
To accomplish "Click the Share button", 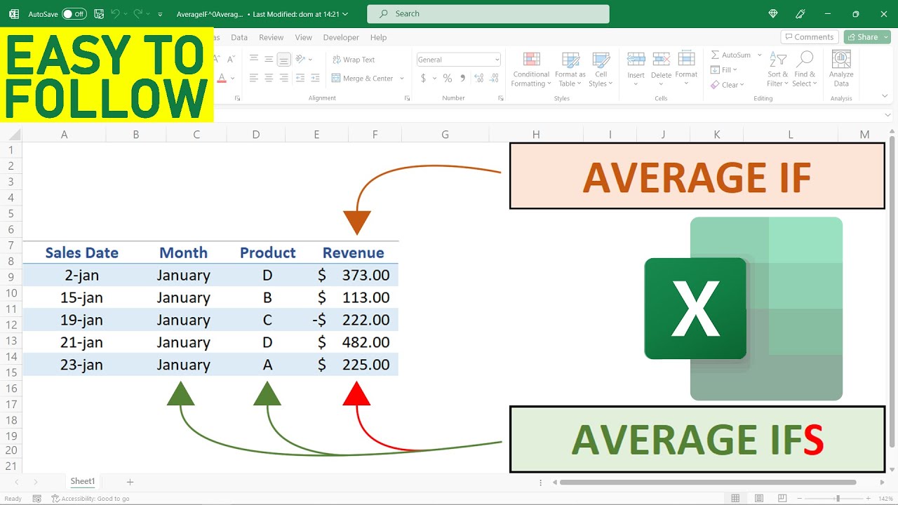I will point(866,37).
